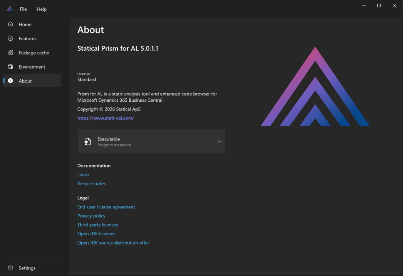Click the Home house icon
Viewport: 403px width, 276px height.
pyautogui.click(x=10, y=24)
